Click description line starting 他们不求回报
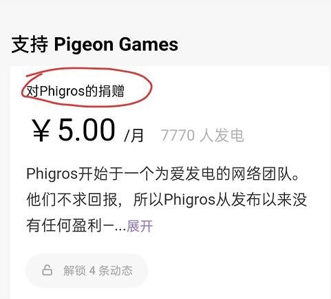331x299 pixels. point(167,200)
